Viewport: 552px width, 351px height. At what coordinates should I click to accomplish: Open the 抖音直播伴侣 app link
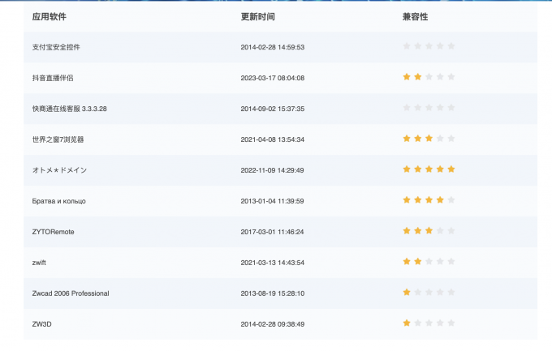[54, 78]
